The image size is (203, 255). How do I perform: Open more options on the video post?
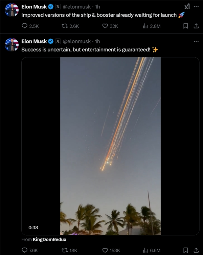(x=196, y=41)
